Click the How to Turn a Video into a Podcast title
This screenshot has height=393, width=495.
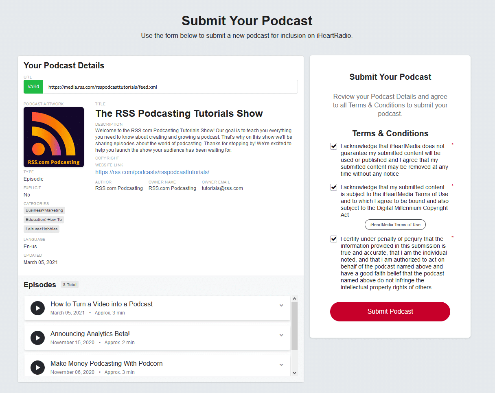[101, 304]
